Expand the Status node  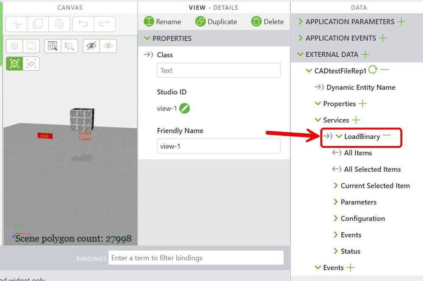[336, 251]
